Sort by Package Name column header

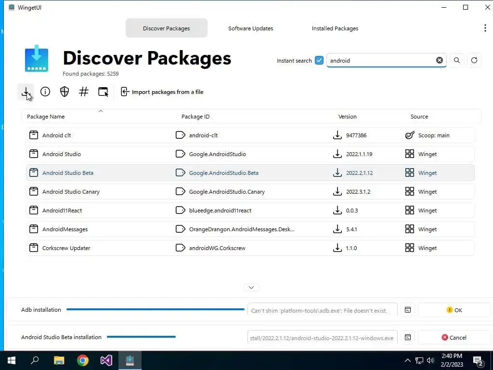pyautogui.click(x=46, y=117)
